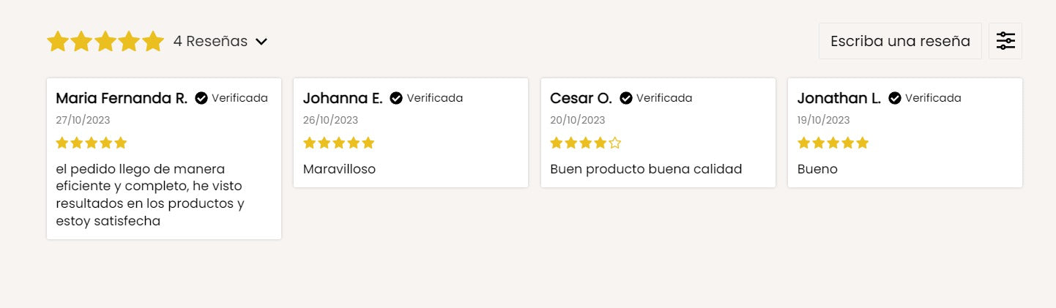Click verified checkmark badge beside Cesar O.
The width and height of the screenshot is (1056, 308).
[x=626, y=98]
